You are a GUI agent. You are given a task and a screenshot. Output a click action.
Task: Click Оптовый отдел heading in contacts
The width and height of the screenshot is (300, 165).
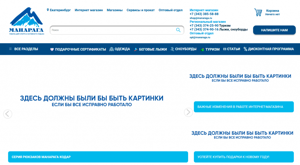tap(202, 33)
